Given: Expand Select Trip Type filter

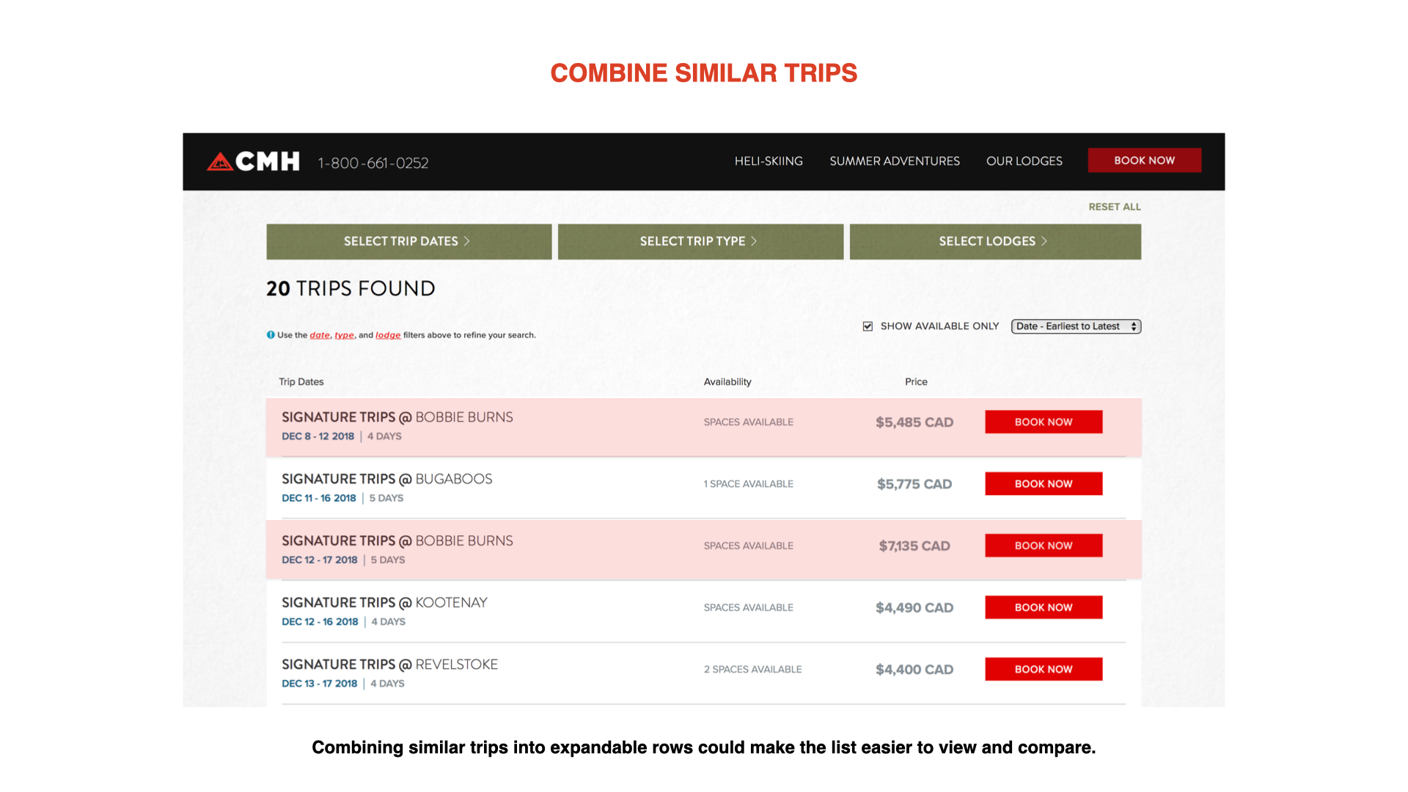Looking at the screenshot, I should pos(700,241).
